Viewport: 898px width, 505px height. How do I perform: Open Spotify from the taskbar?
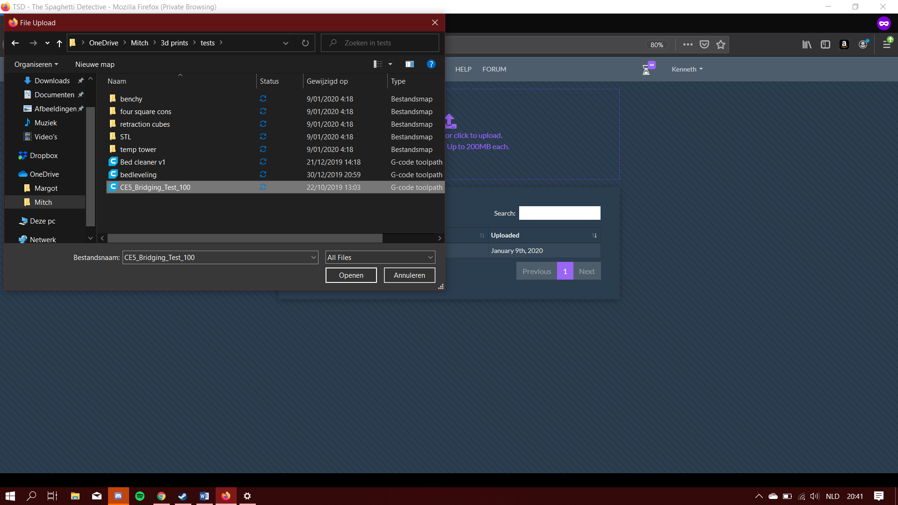pyautogui.click(x=140, y=496)
